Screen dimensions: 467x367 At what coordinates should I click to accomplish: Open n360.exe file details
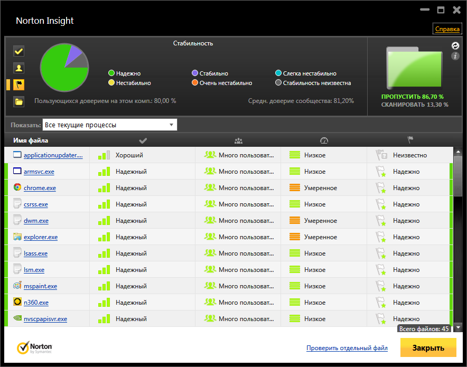click(x=36, y=303)
